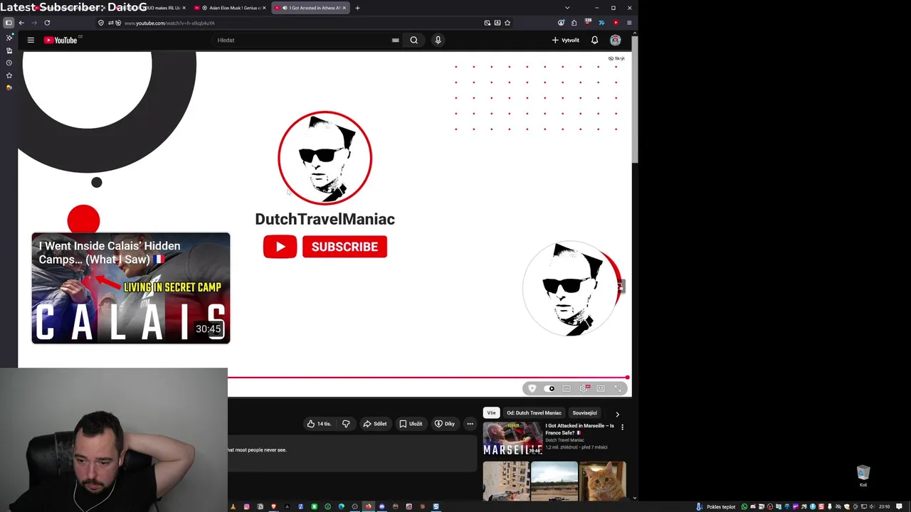Share the video via Sdílet
The height and width of the screenshot is (512, 911).
pyautogui.click(x=374, y=424)
